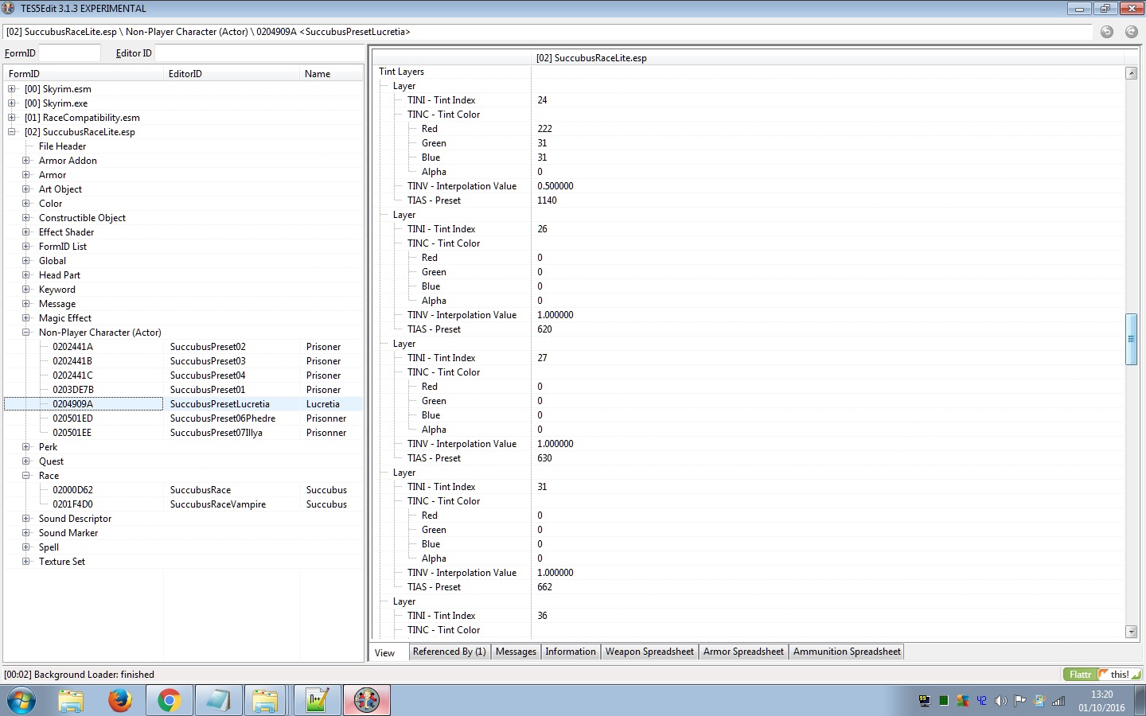Viewport: 1146px width, 716px height.
Task: Expand the Magic Effect group
Action: pos(26,318)
